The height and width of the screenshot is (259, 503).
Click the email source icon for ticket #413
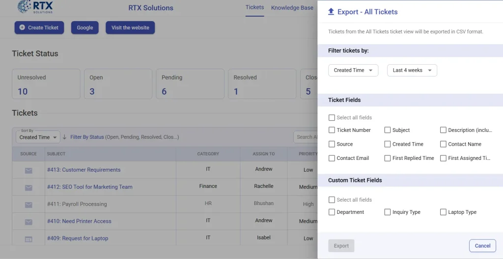coord(28,171)
